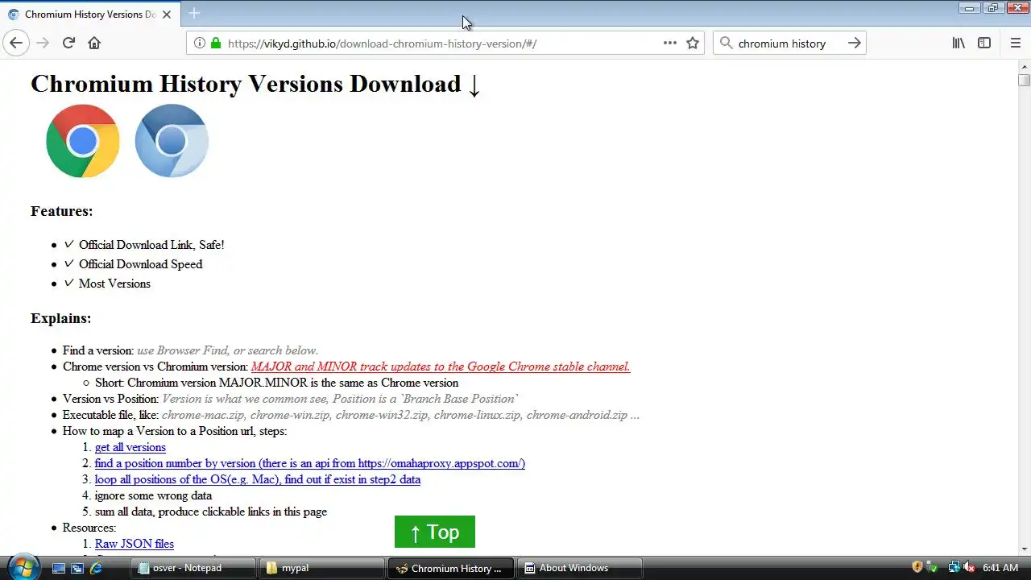This screenshot has width=1031, height=580.
Task: Open the page actions three-dot menu
Action: [670, 43]
